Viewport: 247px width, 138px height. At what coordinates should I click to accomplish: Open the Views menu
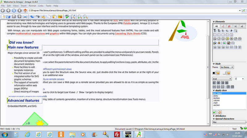(16, 6)
